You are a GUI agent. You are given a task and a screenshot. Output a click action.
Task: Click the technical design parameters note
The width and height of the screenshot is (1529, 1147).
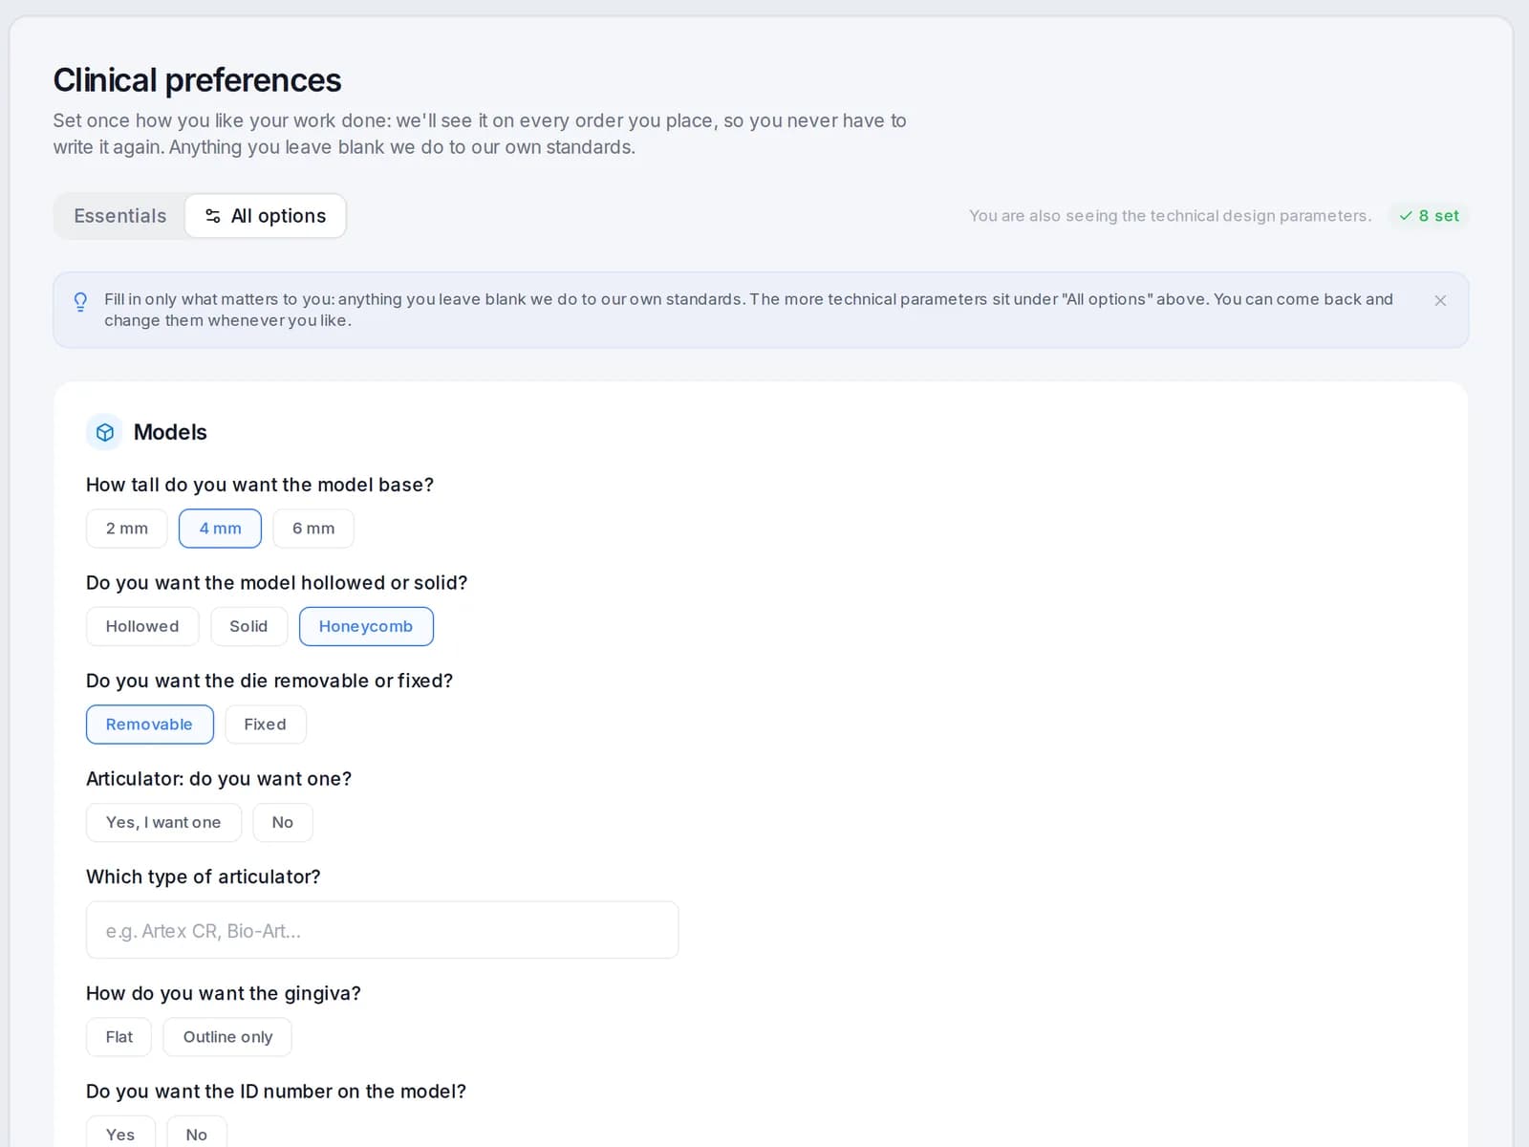(1170, 216)
